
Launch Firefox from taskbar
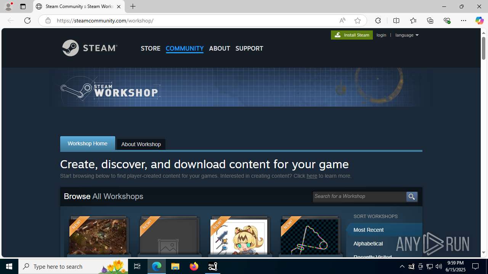pos(194,266)
